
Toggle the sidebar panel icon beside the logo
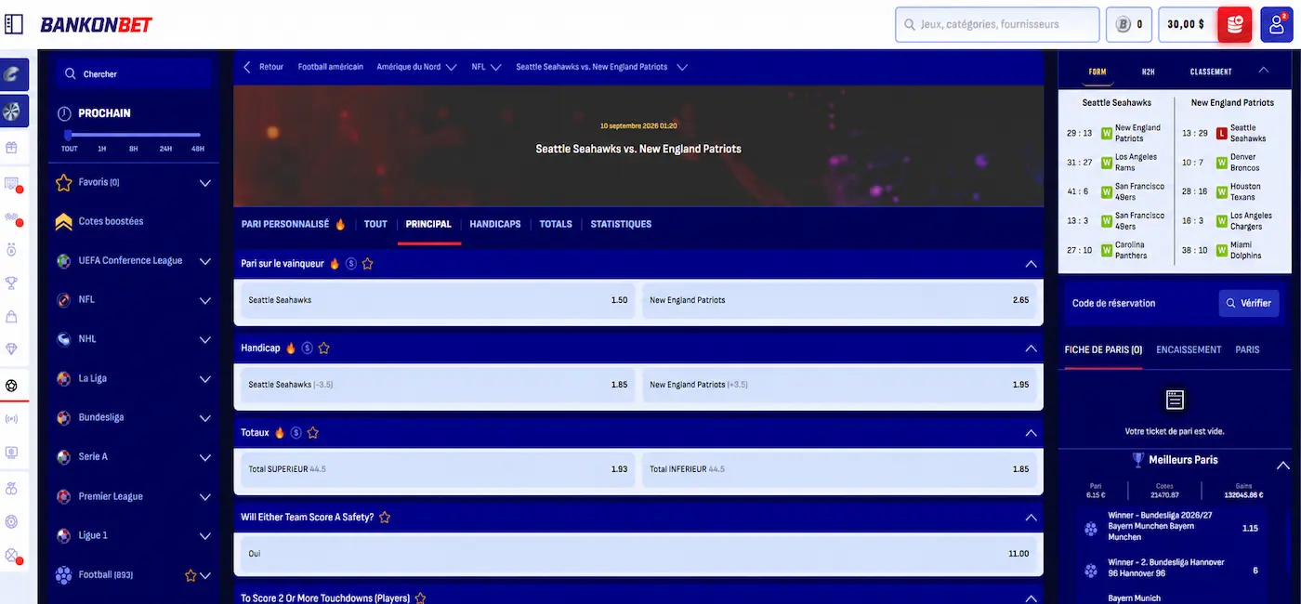(x=14, y=24)
